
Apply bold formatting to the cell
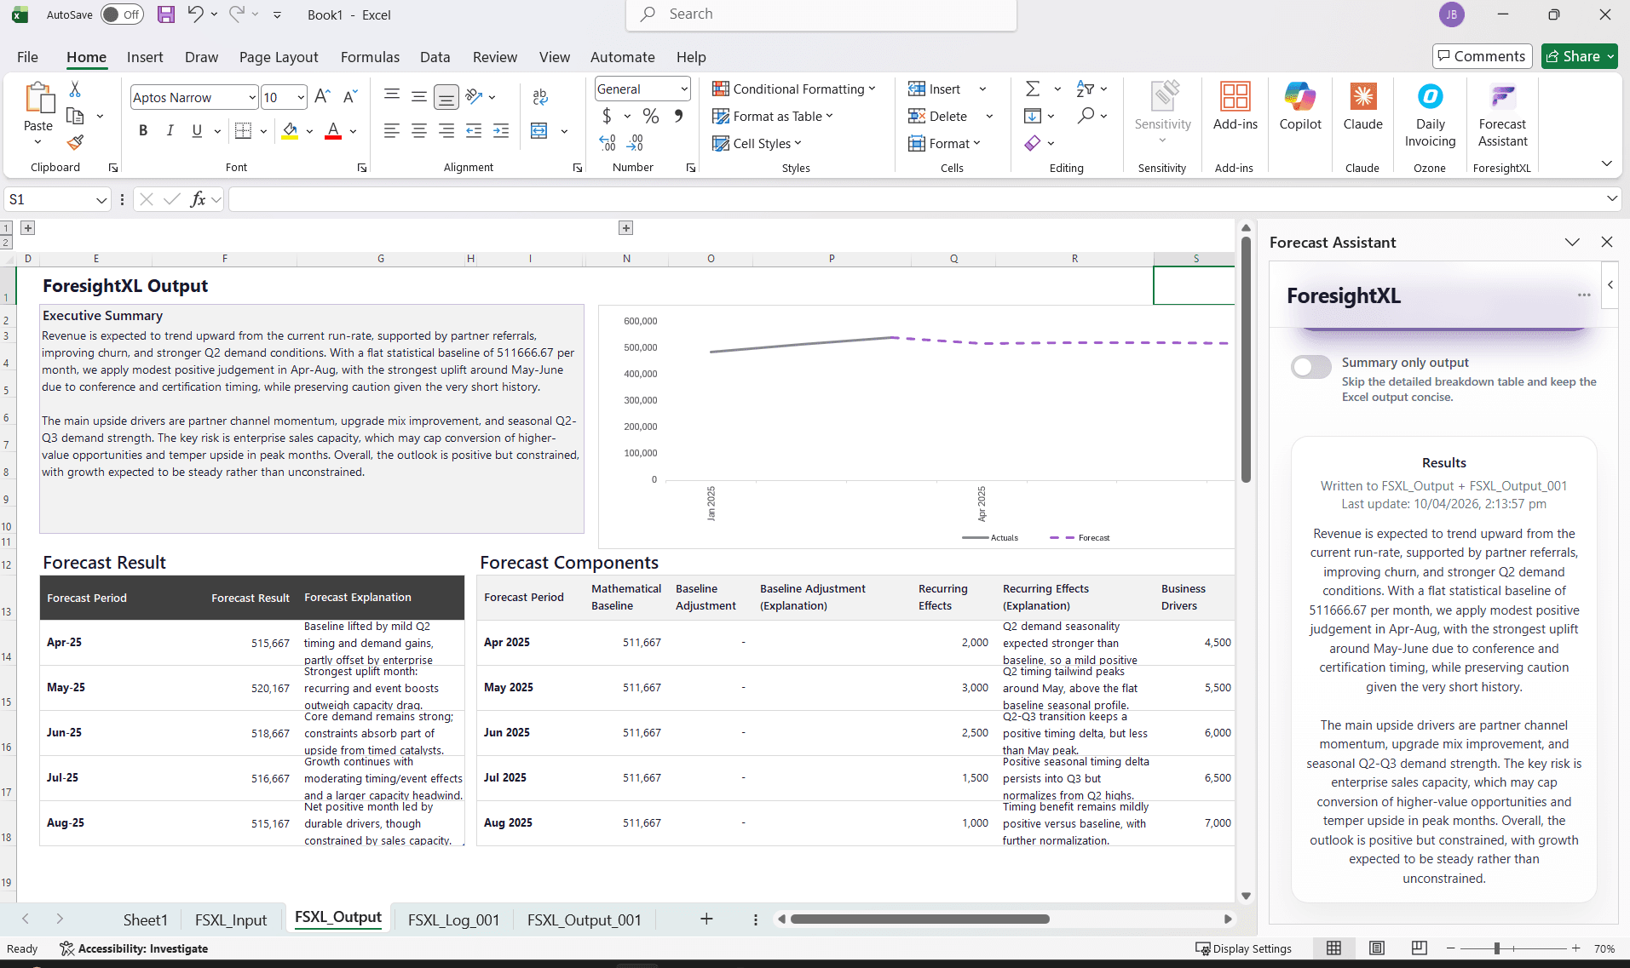[143, 130]
